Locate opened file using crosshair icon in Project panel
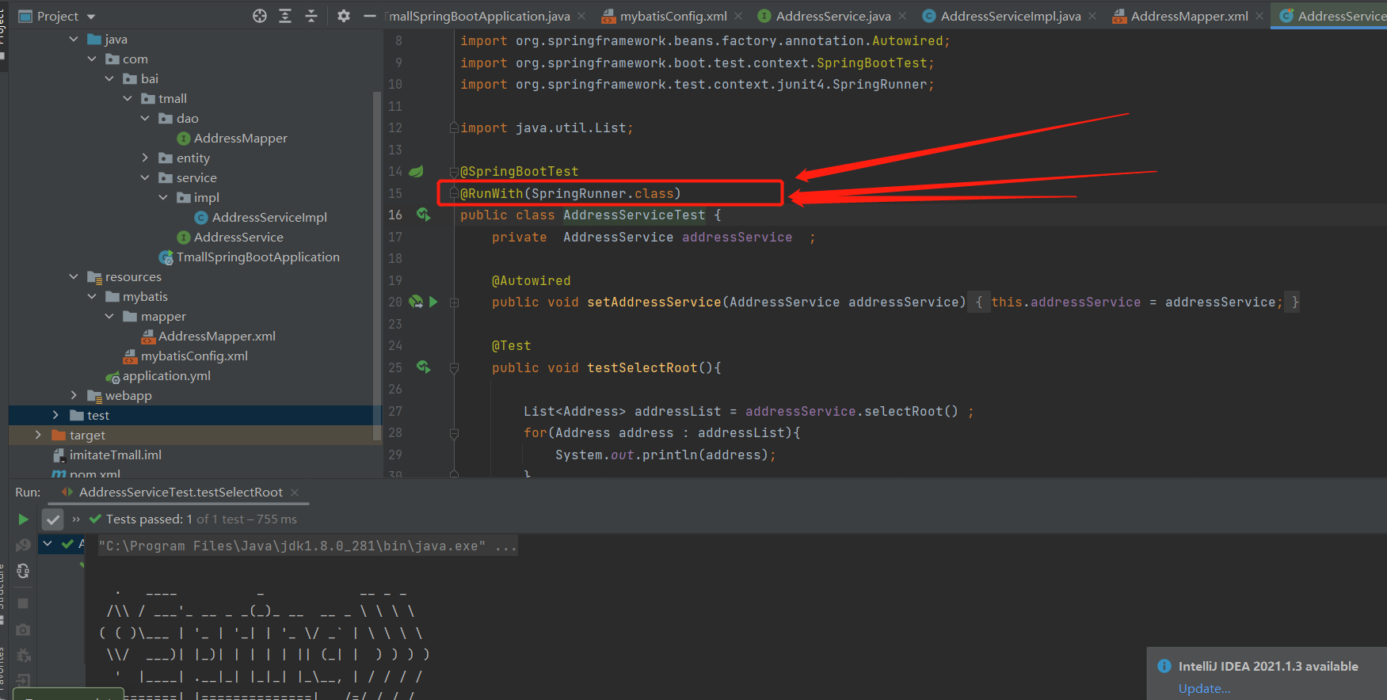This screenshot has height=700, width=1387. (260, 16)
